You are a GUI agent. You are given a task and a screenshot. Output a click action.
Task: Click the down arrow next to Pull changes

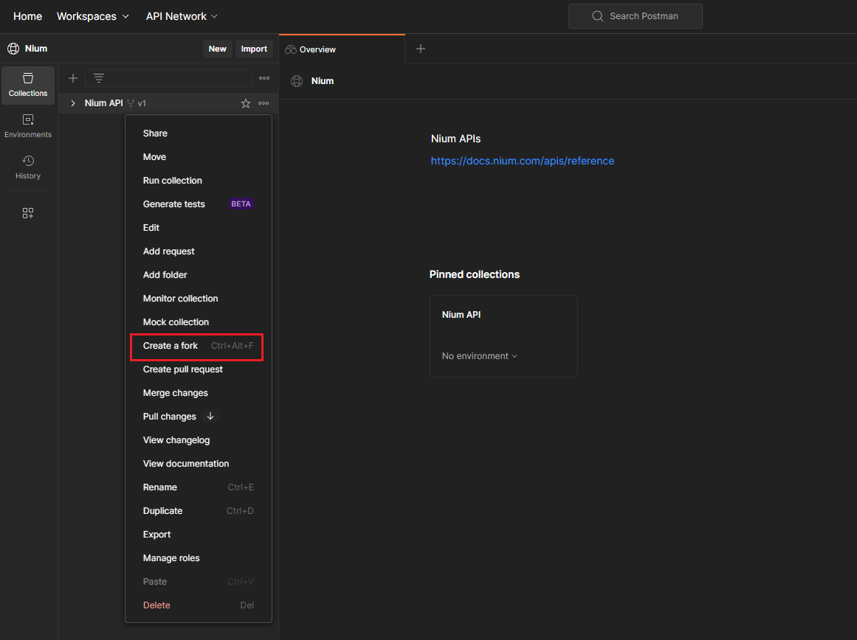tap(210, 417)
